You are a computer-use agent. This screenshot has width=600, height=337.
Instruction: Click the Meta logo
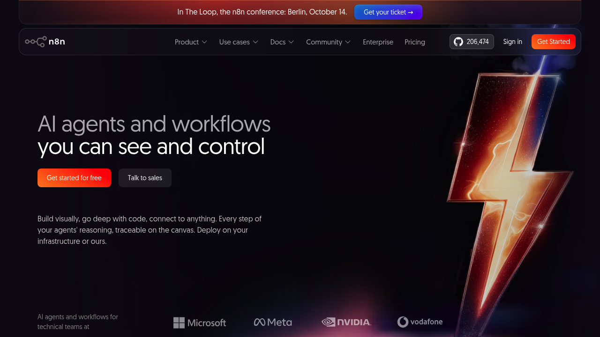(x=273, y=322)
